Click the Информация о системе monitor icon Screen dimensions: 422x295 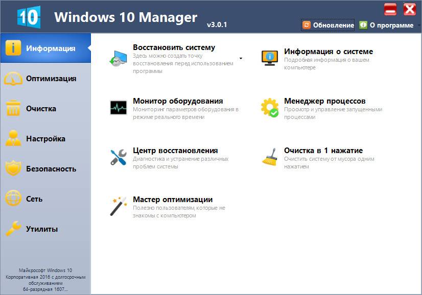click(270, 58)
